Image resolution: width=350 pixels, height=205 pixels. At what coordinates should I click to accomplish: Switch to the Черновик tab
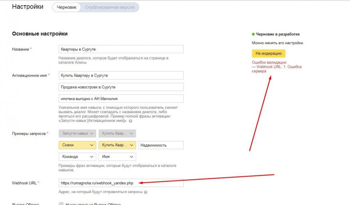[66, 7]
